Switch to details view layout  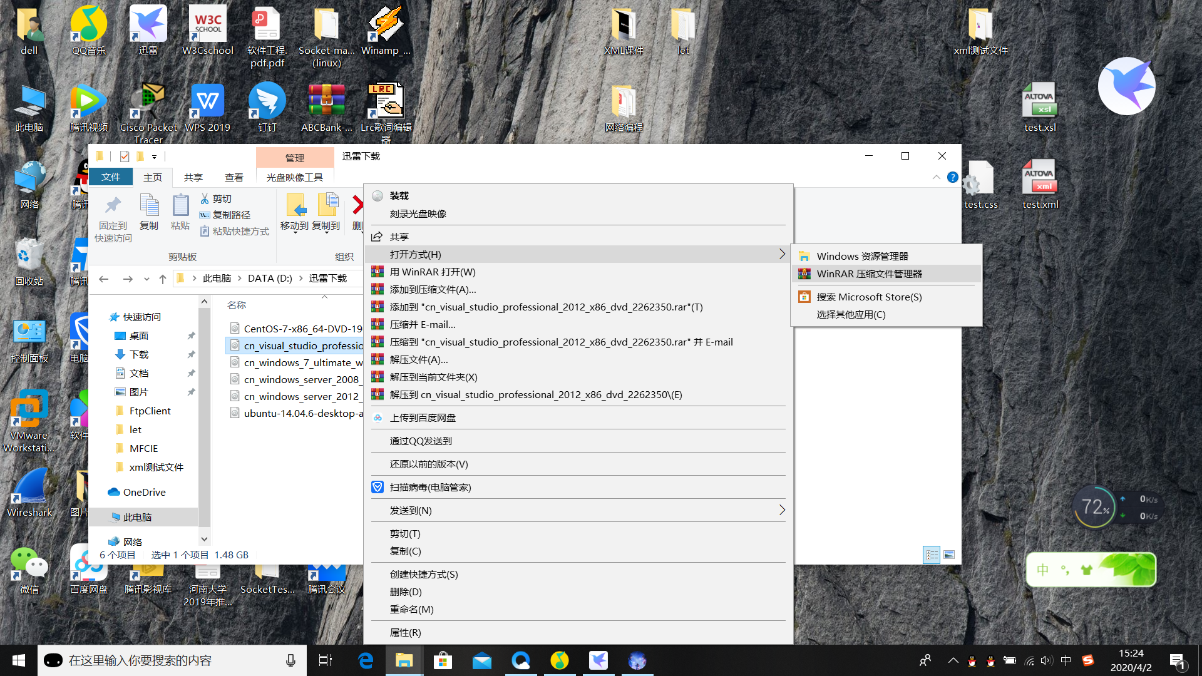[x=932, y=555]
